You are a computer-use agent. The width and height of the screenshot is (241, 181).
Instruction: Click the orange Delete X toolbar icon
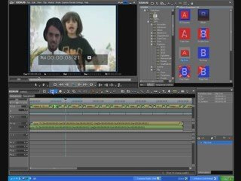[93, 92]
